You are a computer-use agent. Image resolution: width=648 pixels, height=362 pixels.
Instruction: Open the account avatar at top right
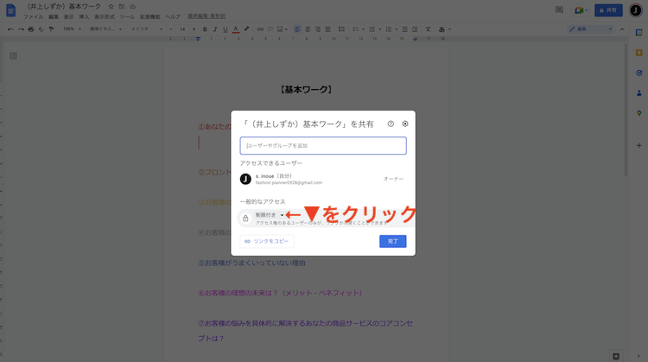click(x=636, y=10)
